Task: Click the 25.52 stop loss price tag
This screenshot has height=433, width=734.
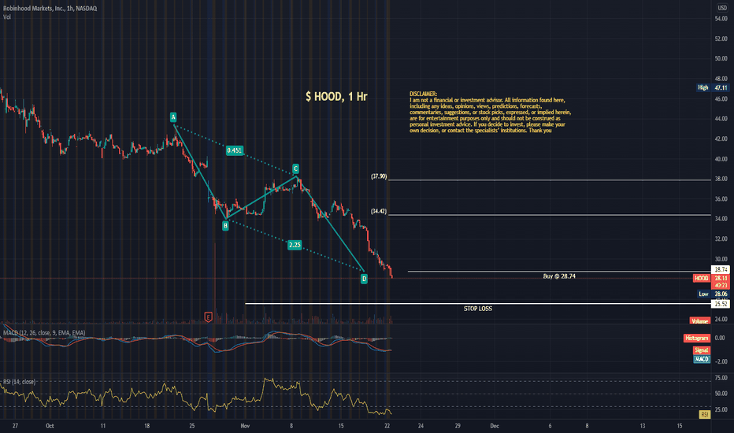Action: [721, 304]
